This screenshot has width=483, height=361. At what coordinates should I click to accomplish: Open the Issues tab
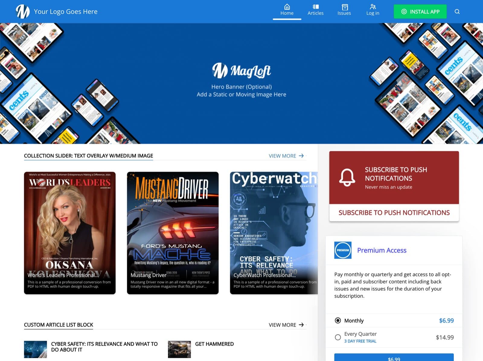344,10
